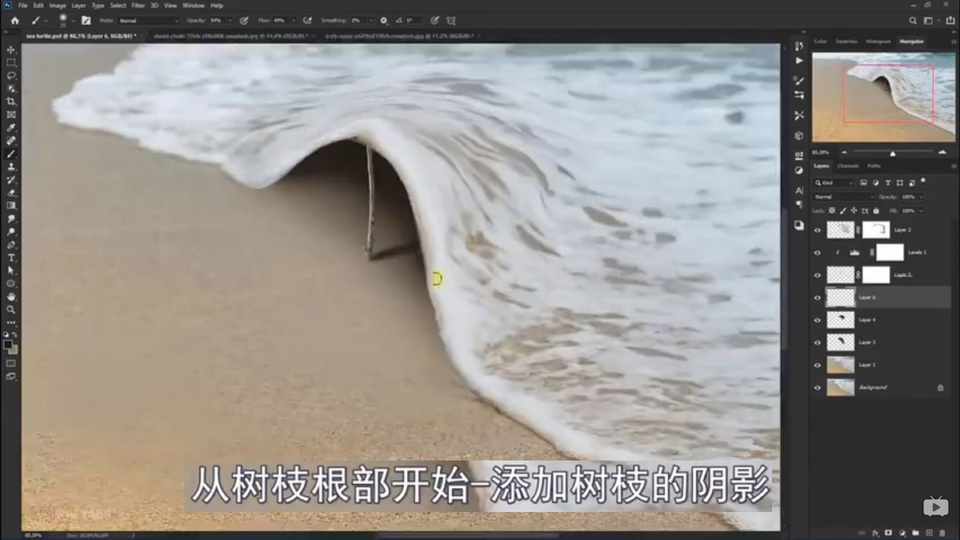Viewport: 960px width, 540px height.
Task: Click the foreground color swatch
Action: click(6, 345)
